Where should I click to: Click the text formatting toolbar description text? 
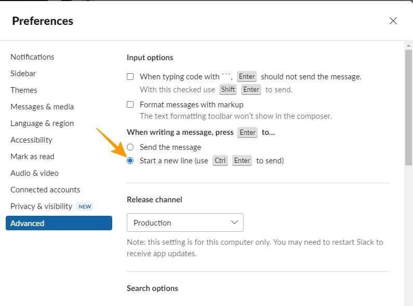(236, 116)
